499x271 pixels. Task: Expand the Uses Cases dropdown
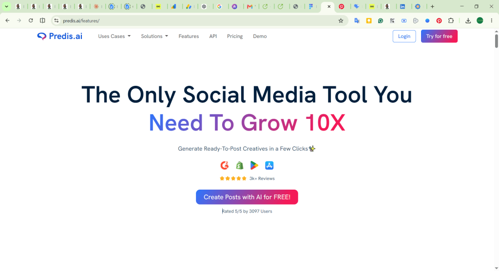[114, 36]
